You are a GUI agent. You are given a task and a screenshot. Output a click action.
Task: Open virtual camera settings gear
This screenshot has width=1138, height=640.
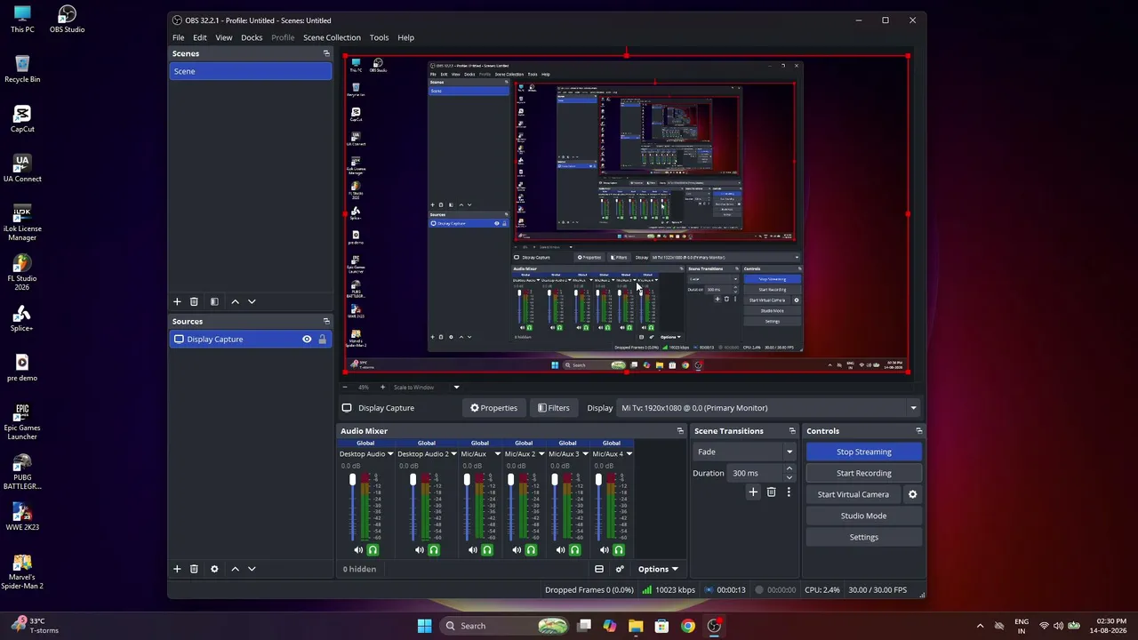[x=912, y=494]
